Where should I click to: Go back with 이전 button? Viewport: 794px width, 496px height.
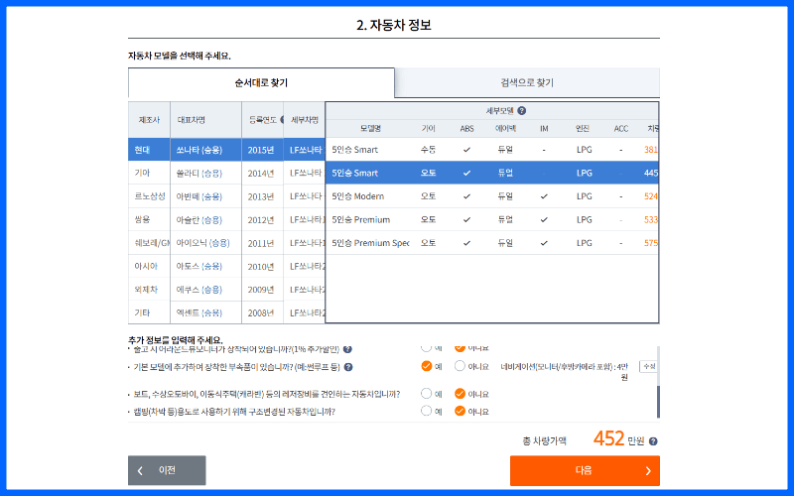tap(167, 470)
